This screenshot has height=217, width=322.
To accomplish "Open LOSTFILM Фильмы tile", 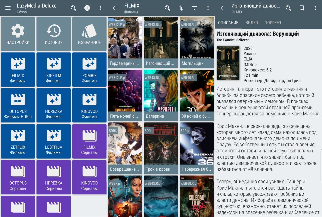I will tap(54, 141).
